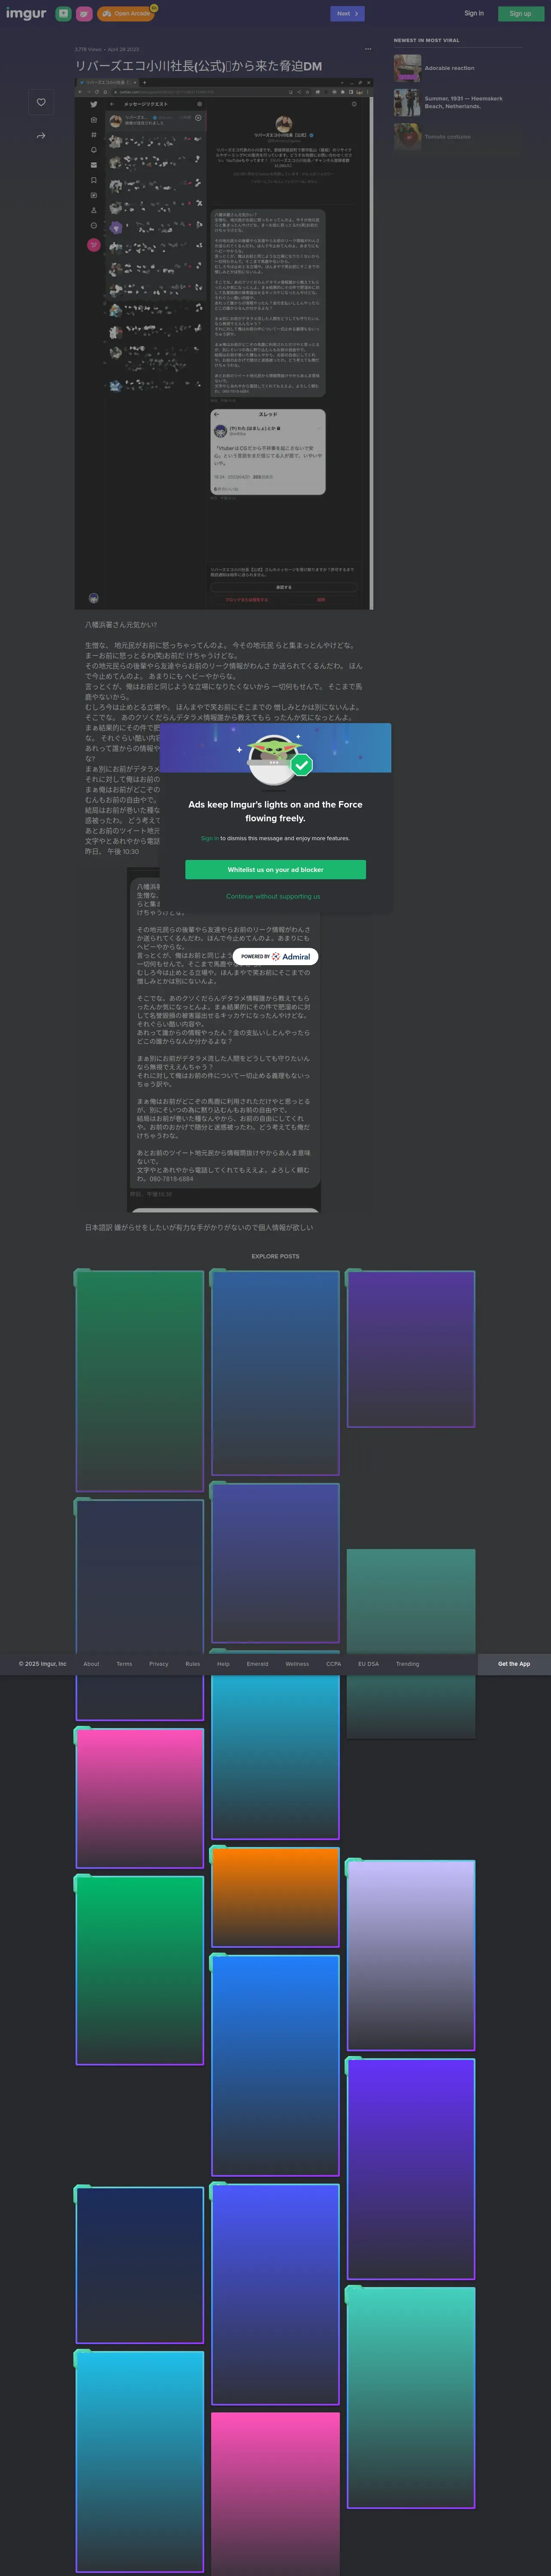Open CCPA in the footer

pos(334,1664)
